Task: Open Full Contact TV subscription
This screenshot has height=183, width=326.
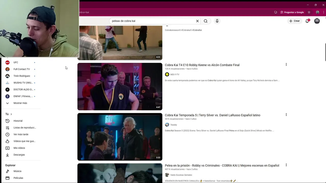Action: [20, 69]
